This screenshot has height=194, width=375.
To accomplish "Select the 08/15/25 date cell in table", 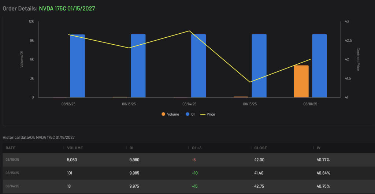I will [12, 173].
